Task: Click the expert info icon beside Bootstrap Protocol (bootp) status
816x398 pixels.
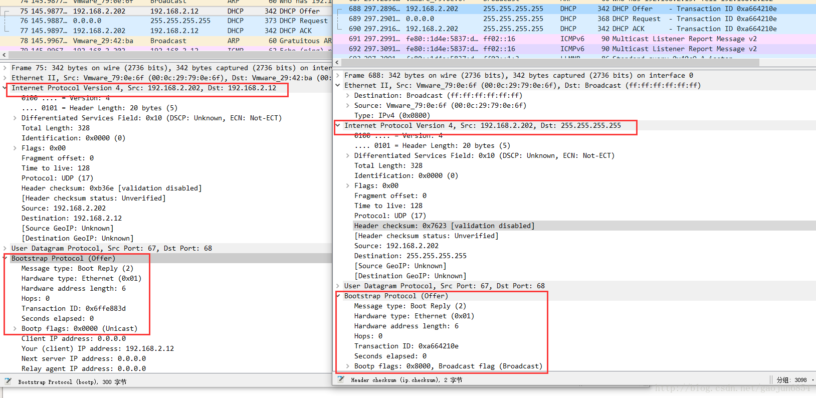Action: click(x=8, y=381)
